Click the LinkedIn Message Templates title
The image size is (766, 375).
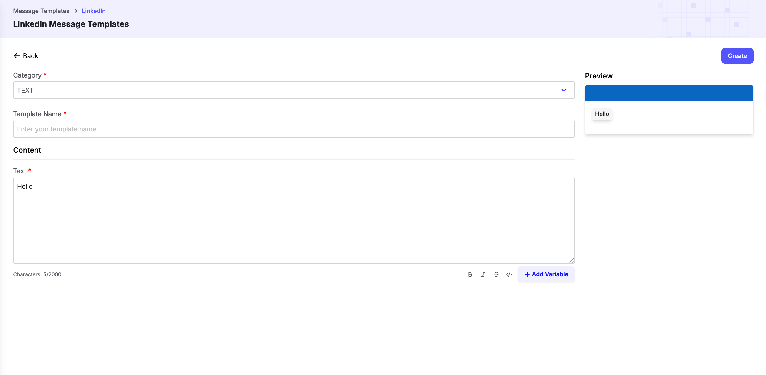(x=71, y=24)
